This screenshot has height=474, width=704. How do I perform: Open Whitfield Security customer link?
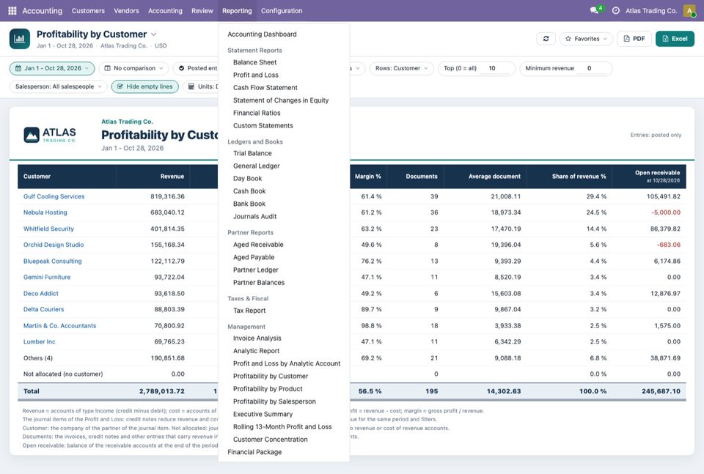click(x=48, y=229)
